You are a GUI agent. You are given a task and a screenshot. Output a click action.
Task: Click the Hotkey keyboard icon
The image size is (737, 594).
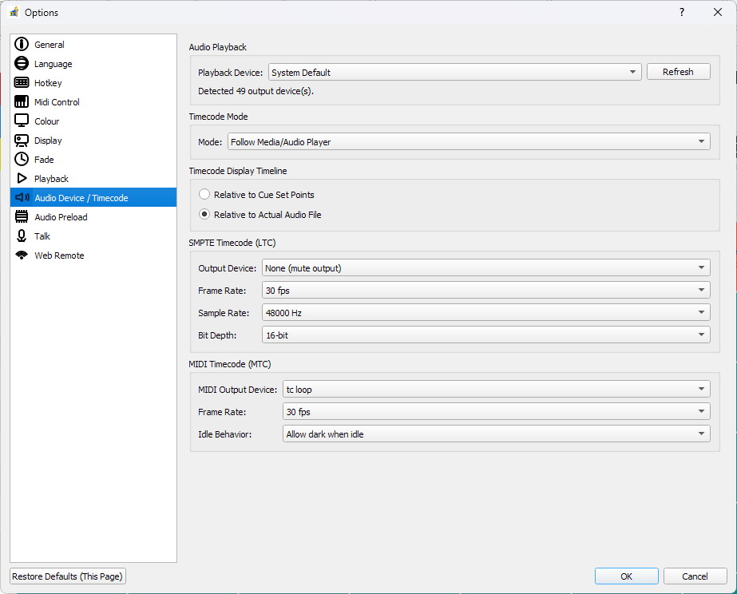[22, 82]
